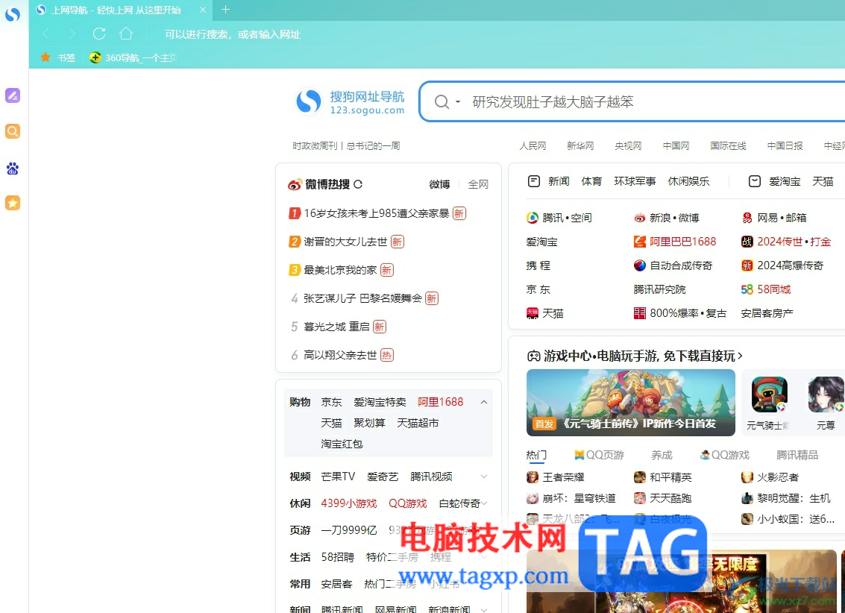
Task: Open the yellow star favorites sidebar icon
Action: coord(13,203)
